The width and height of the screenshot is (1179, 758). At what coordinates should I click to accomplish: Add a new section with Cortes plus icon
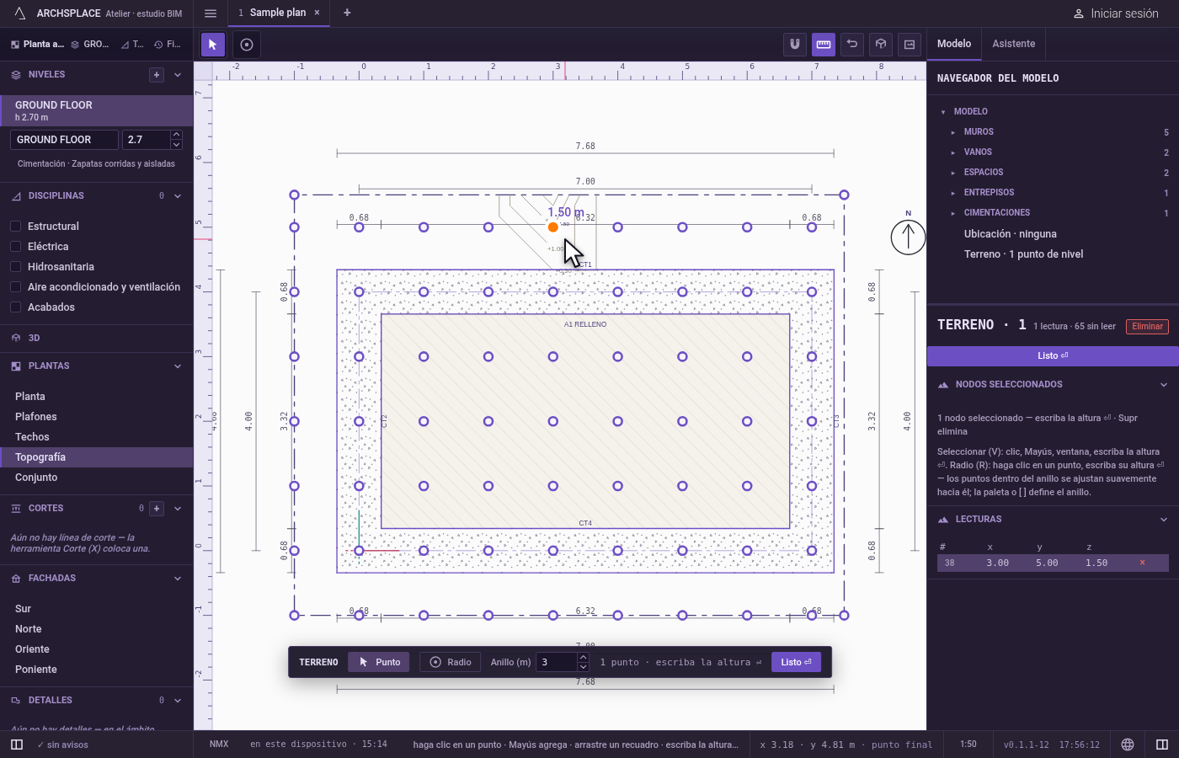click(157, 509)
